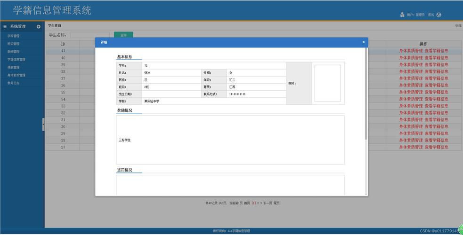This screenshot has height=235, width=463.
Task: Click the user avatar icon in header
Action: tap(402, 15)
